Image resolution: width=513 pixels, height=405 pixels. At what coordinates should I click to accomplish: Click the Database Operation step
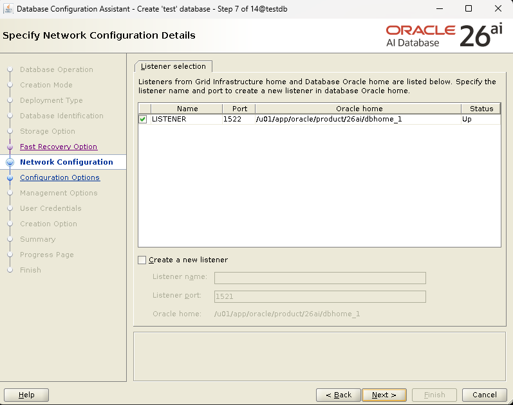coord(57,69)
